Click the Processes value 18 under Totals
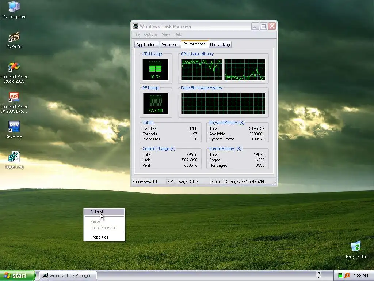374x281 pixels. click(x=195, y=139)
